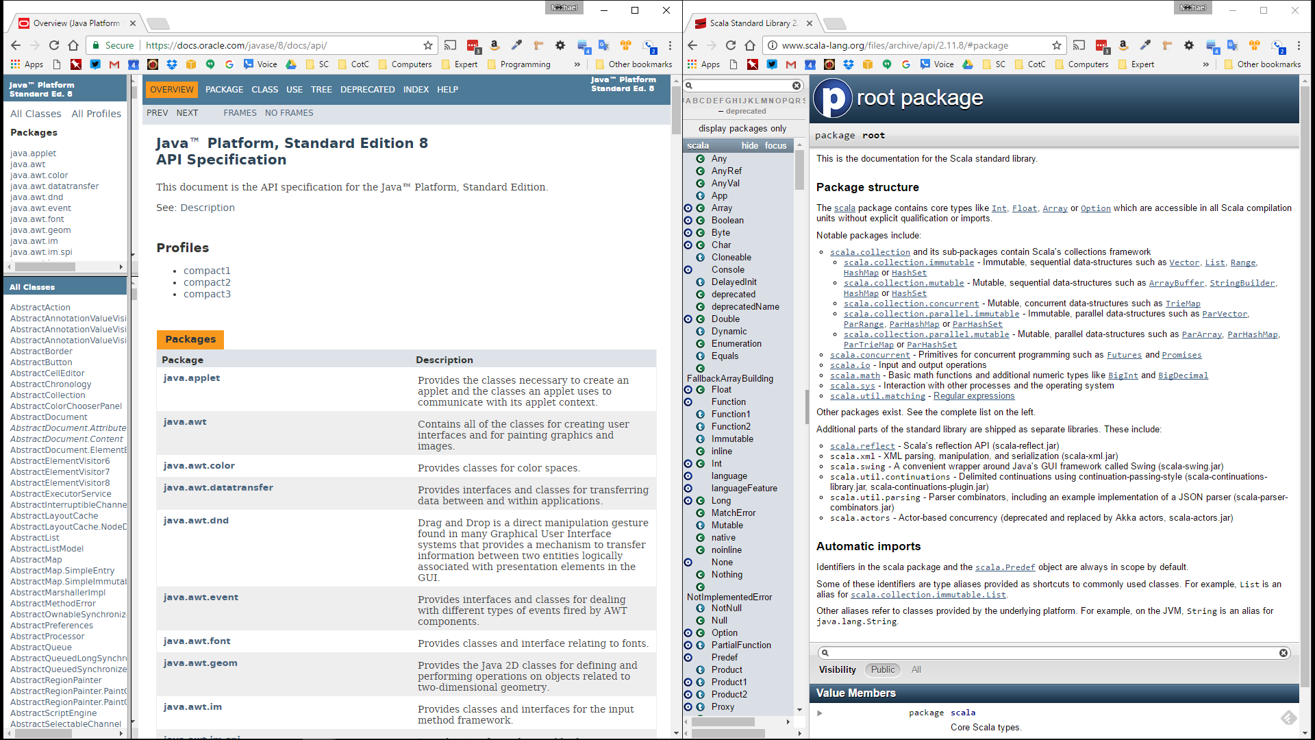Open the java.awt.datatransfer package link in the table
Image resolution: width=1315 pixels, height=740 pixels.
point(218,487)
